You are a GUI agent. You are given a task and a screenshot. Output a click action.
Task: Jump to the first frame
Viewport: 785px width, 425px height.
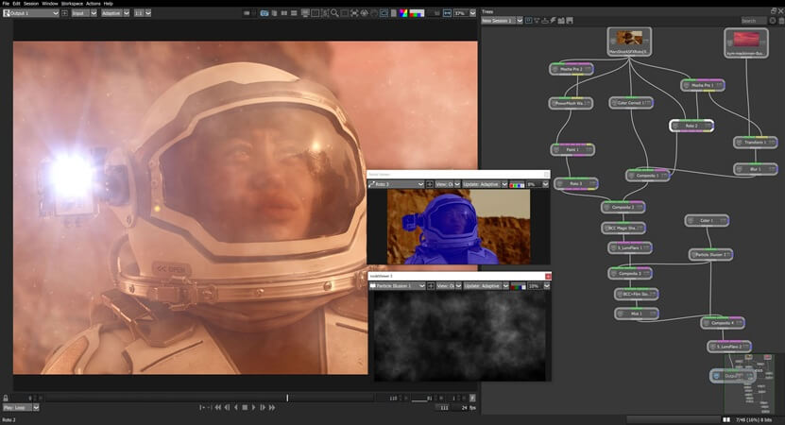(x=218, y=407)
